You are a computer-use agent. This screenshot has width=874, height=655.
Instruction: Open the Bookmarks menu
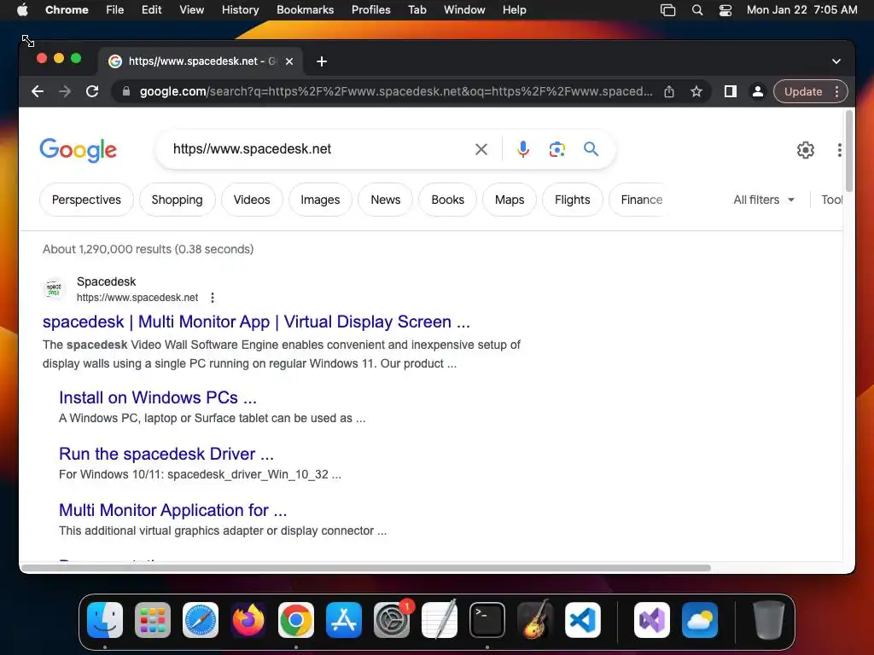pyautogui.click(x=306, y=10)
